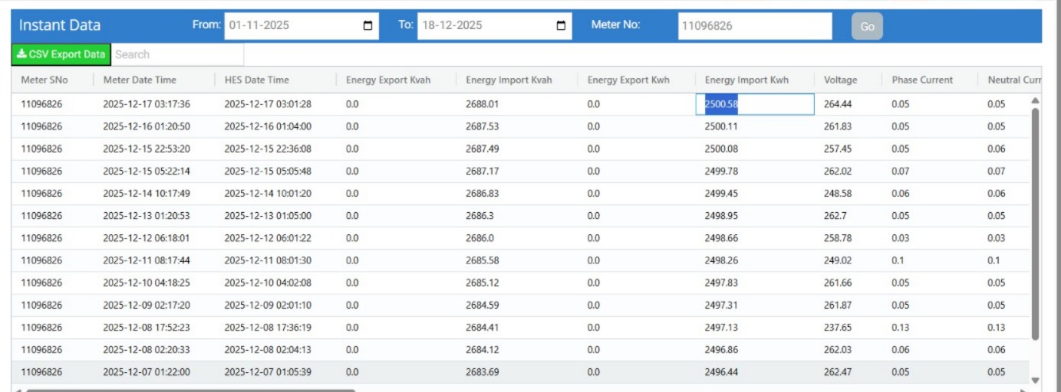Image resolution: width=1061 pixels, height=392 pixels.
Task: Open the From date calendar picker icon
Action: (x=368, y=25)
